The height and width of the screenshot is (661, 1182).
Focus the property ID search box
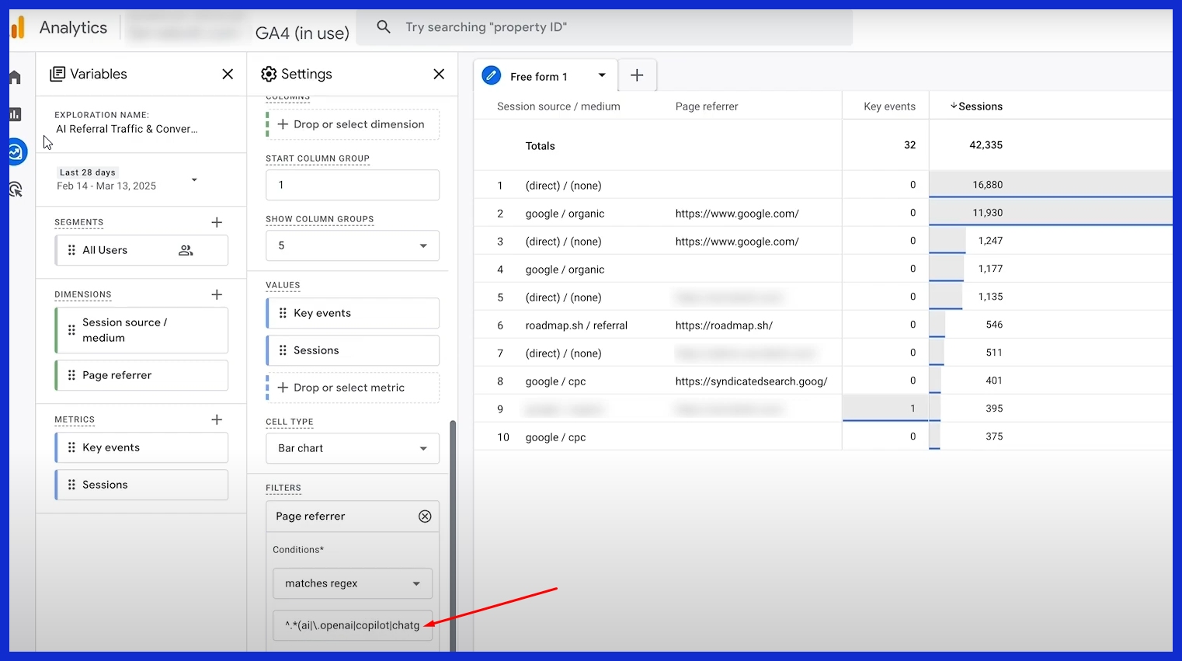(x=604, y=27)
